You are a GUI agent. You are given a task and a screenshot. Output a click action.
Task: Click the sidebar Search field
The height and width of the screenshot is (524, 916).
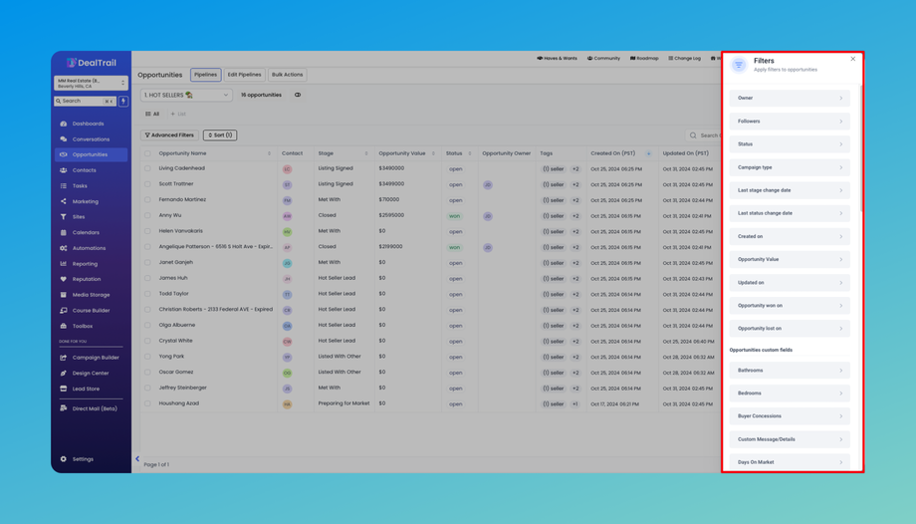coord(82,101)
